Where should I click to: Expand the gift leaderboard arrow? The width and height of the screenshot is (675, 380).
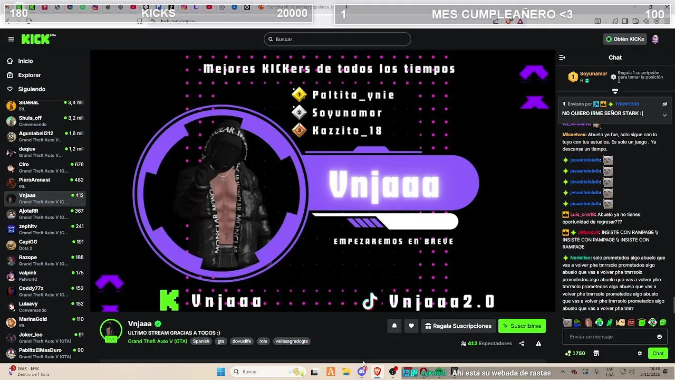615,91
